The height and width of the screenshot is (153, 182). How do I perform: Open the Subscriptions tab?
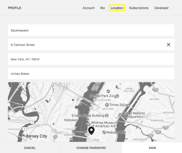coord(139,8)
